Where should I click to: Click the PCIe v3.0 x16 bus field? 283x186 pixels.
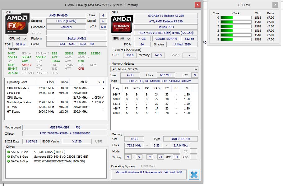click(x=166, y=33)
